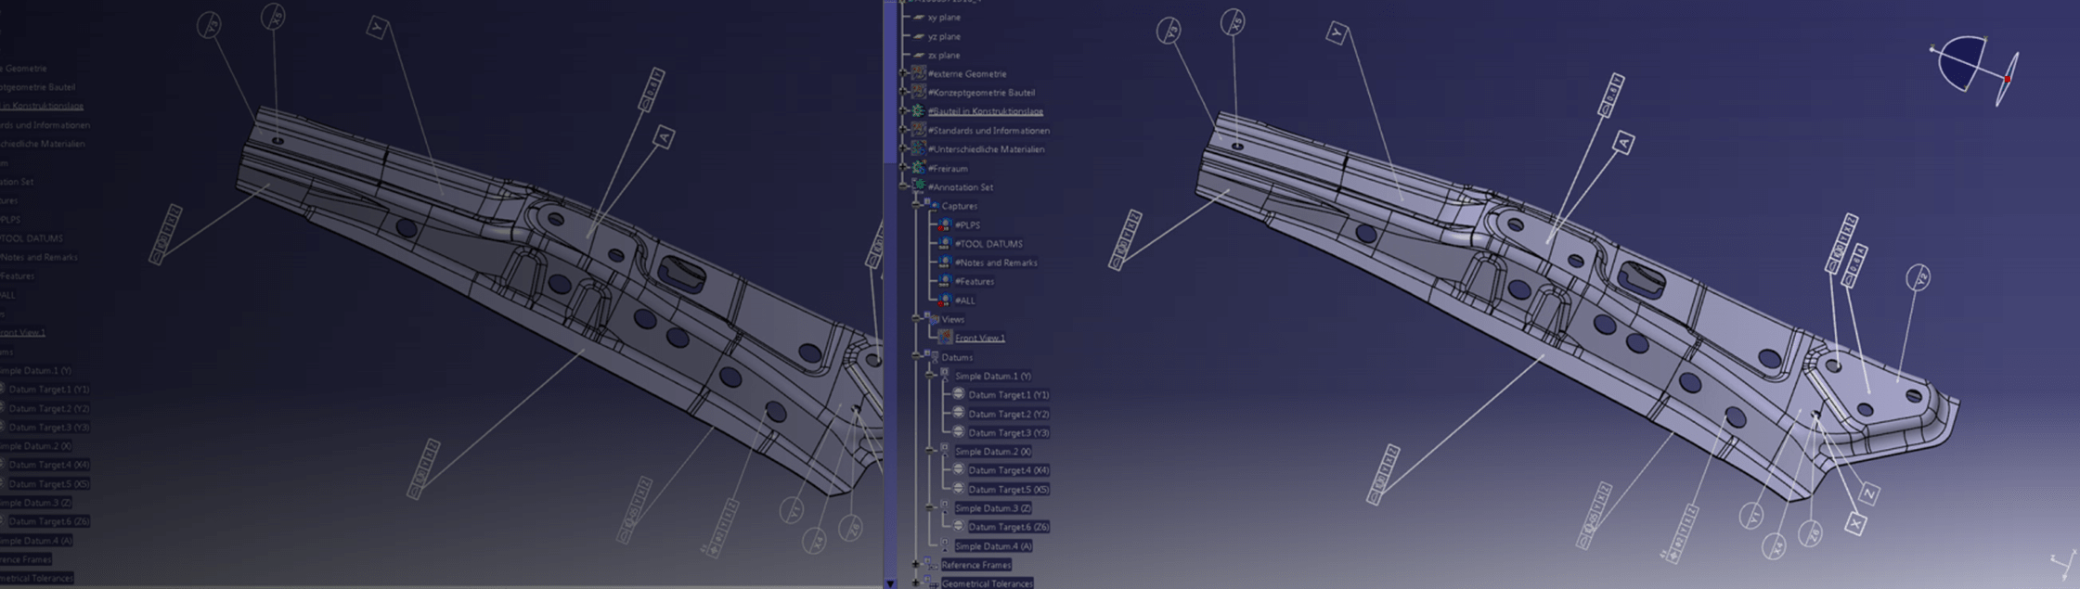This screenshot has height=589, width=2080.
Task: Select the '#PLPS' capture label in right tree
Action: (x=967, y=224)
